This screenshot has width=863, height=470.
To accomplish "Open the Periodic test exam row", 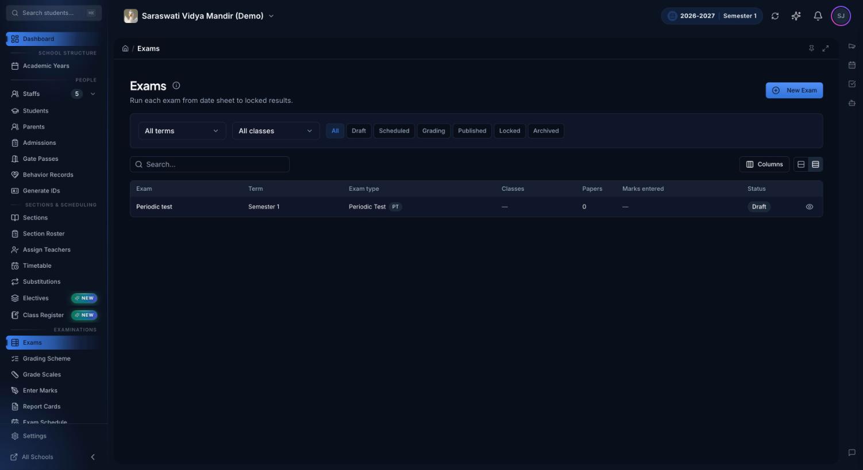I will point(476,207).
